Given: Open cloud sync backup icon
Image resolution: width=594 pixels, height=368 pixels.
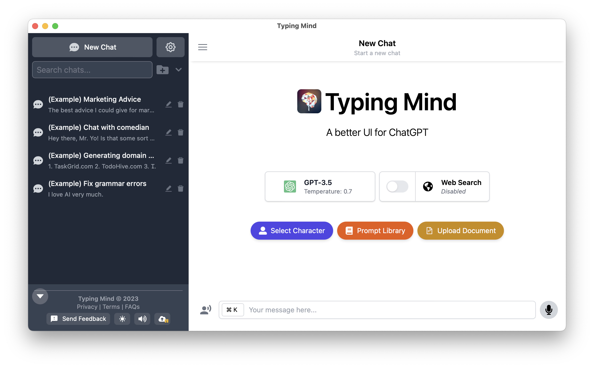Looking at the screenshot, I should [x=162, y=319].
